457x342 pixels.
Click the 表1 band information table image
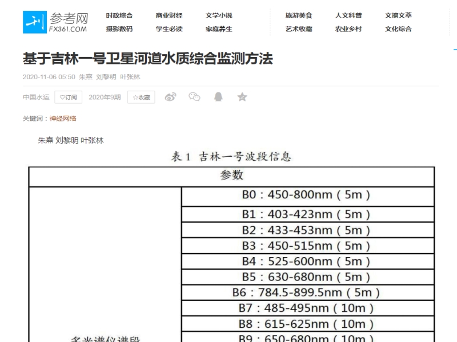pyautogui.click(x=231, y=245)
